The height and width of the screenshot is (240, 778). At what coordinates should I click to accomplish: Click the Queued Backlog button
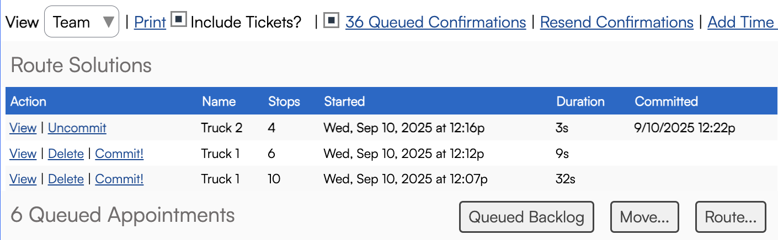(526, 217)
